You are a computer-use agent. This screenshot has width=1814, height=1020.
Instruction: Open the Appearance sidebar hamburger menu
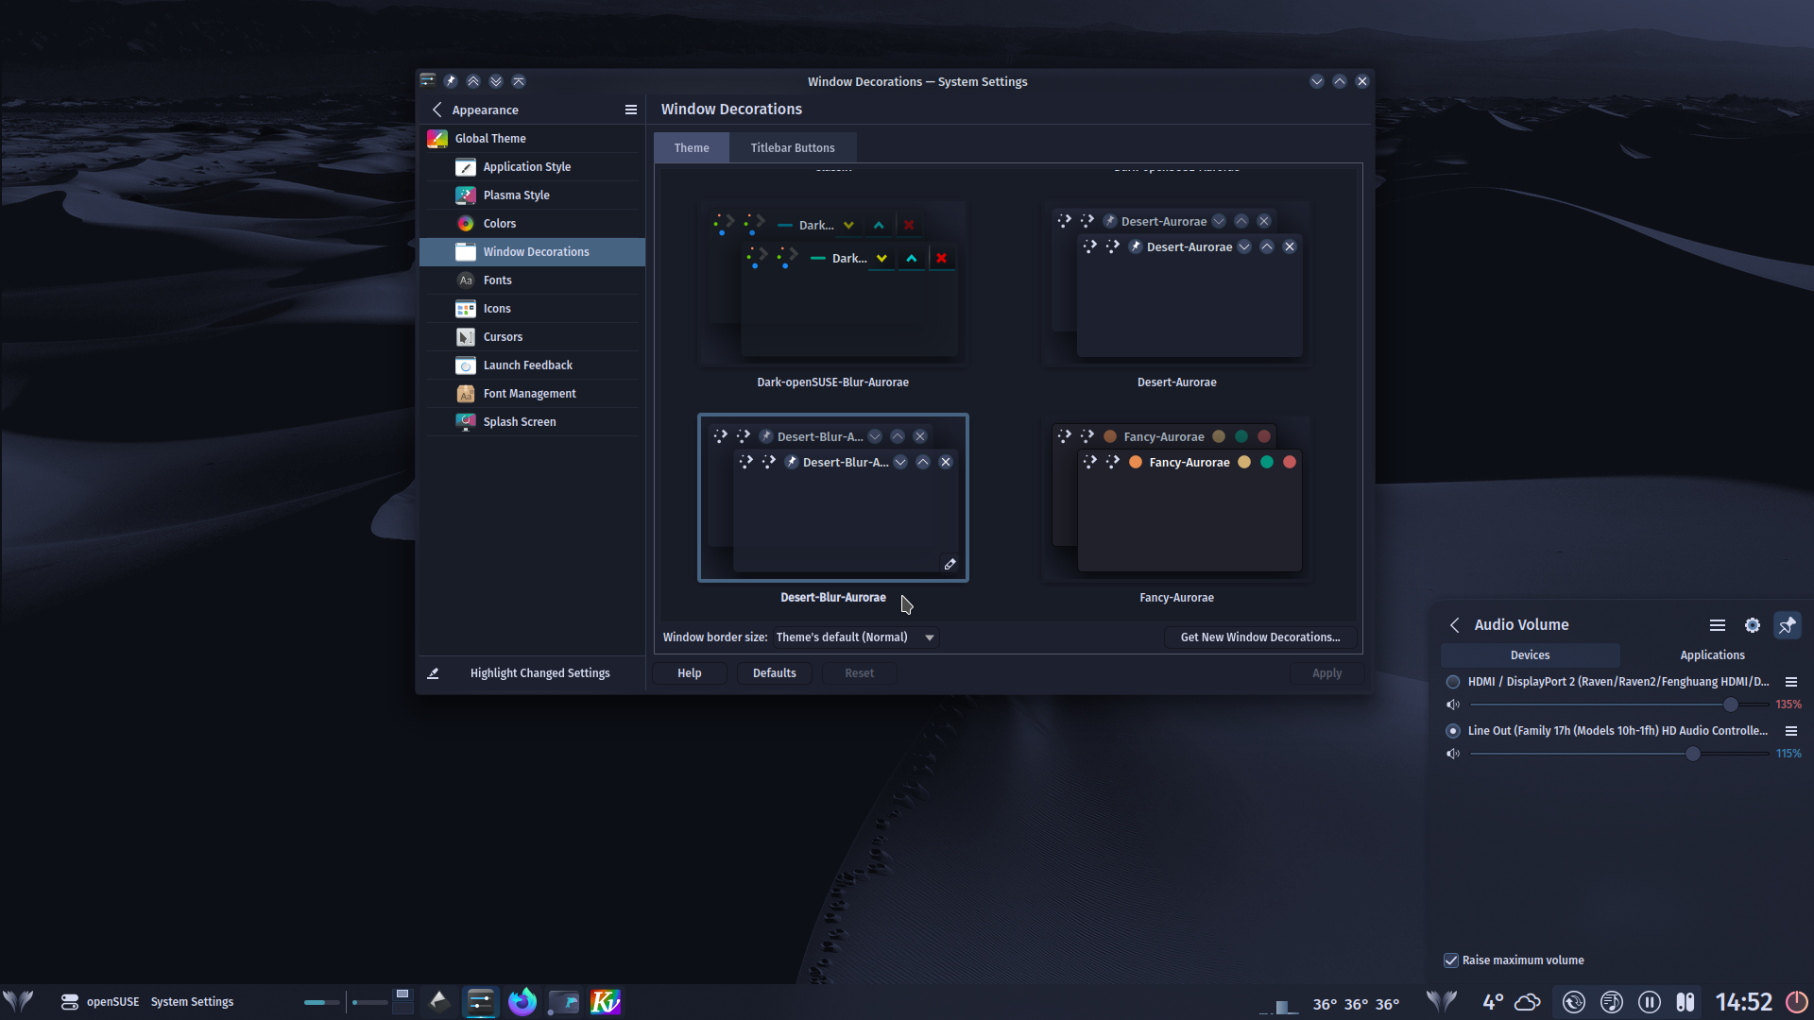[631, 110]
